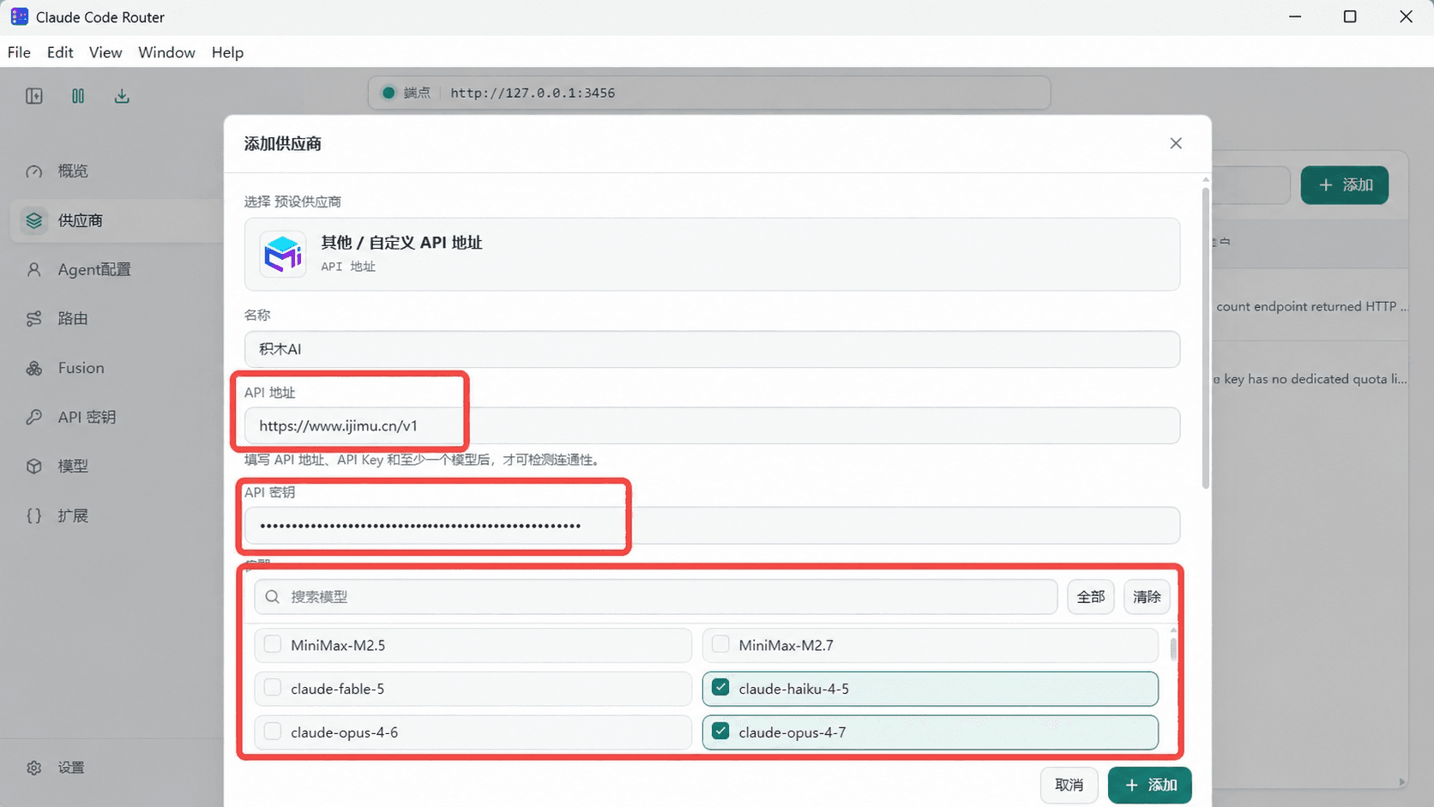Open the preset provider selector 其他 / 自定义 API 地址
This screenshot has width=1434, height=807.
[x=712, y=254]
